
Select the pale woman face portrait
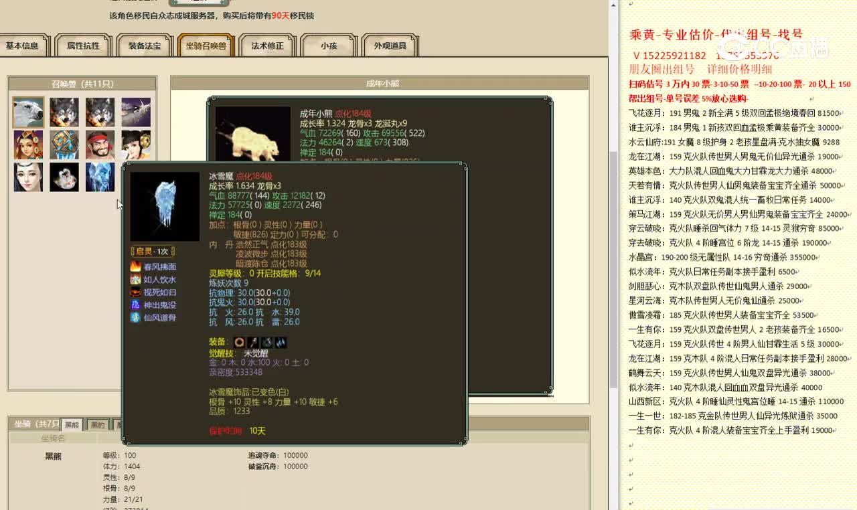click(28, 177)
